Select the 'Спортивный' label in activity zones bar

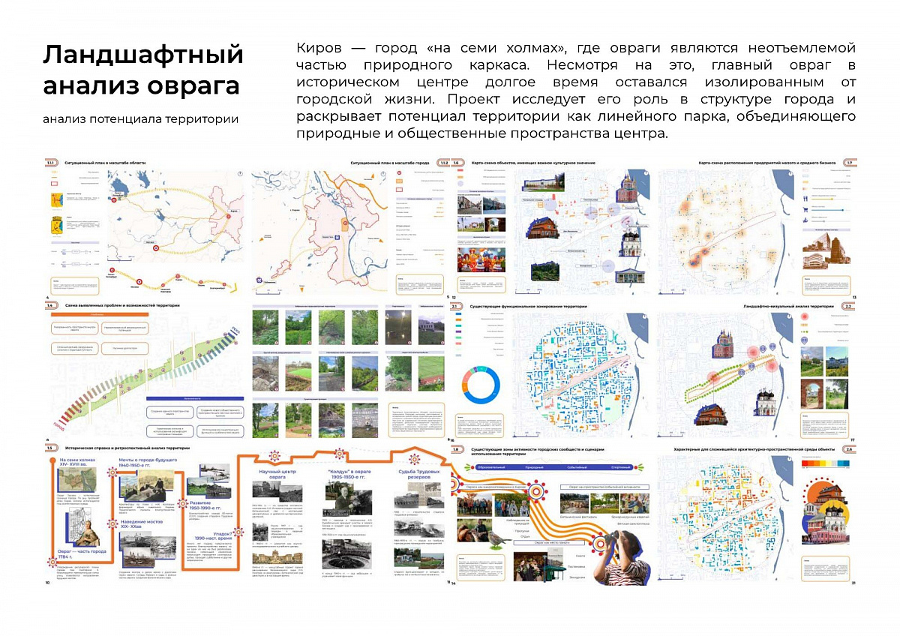click(x=620, y=467)
